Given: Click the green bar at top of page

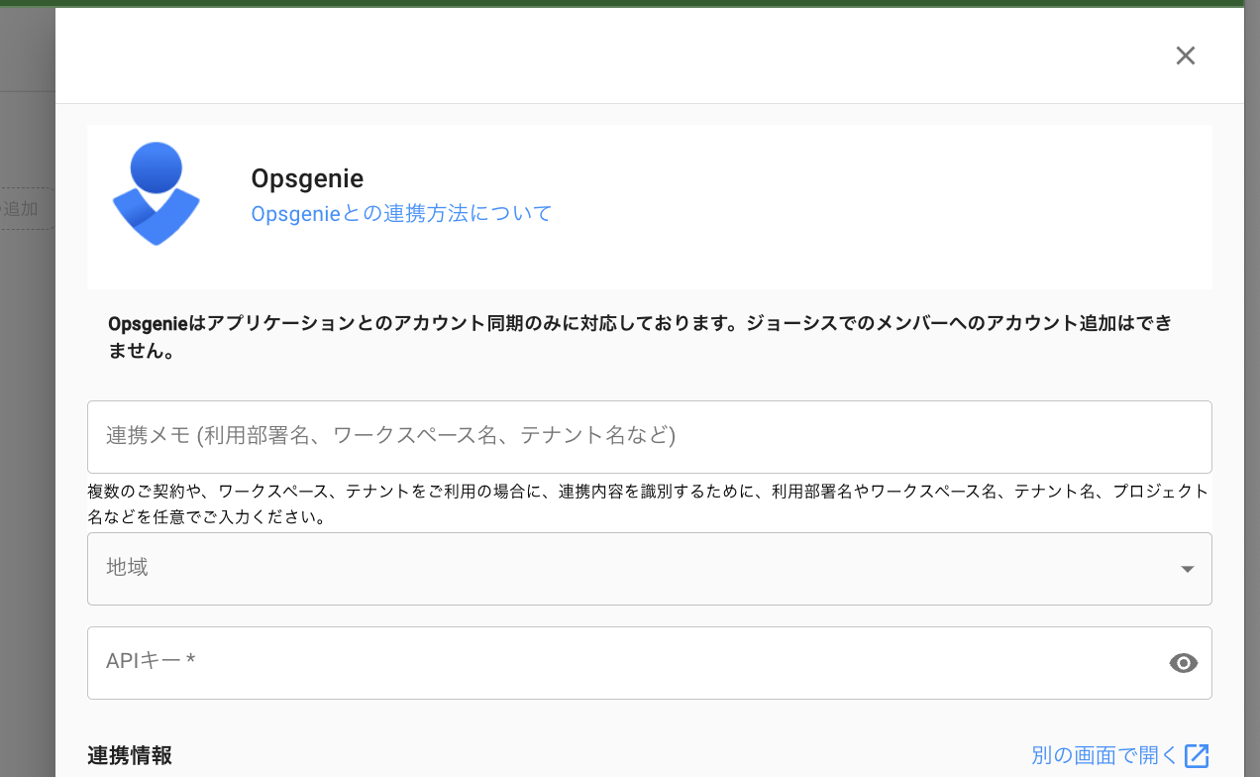Looking at the screenshot, I should 630,3.
